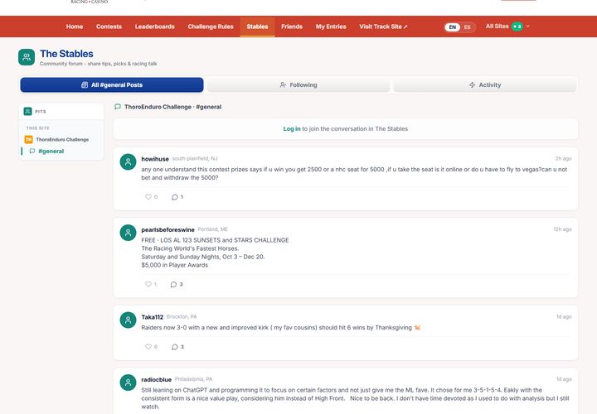Click Taka112's profile avatar
The height and width of the screenshot is (414, 597).
click(128, 320)
